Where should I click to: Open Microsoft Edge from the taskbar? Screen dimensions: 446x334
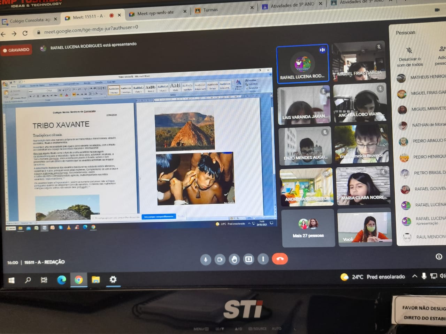click(x=62, y=280)
